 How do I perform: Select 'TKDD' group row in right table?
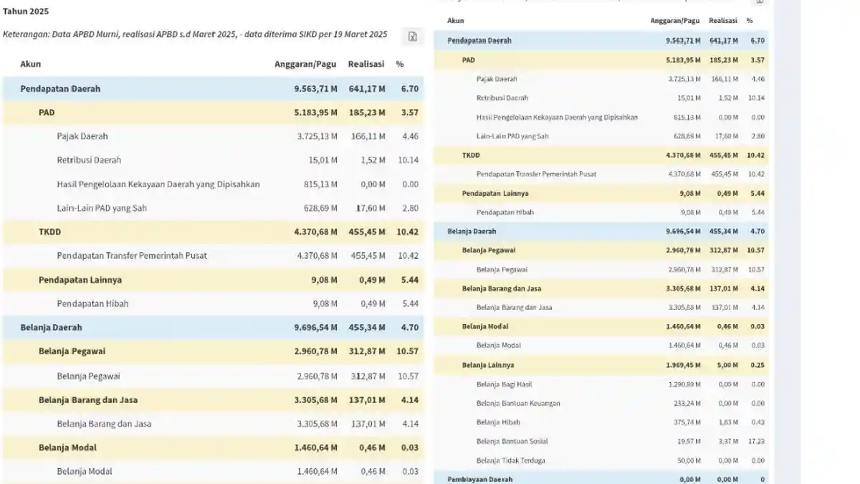click(601, 155)
